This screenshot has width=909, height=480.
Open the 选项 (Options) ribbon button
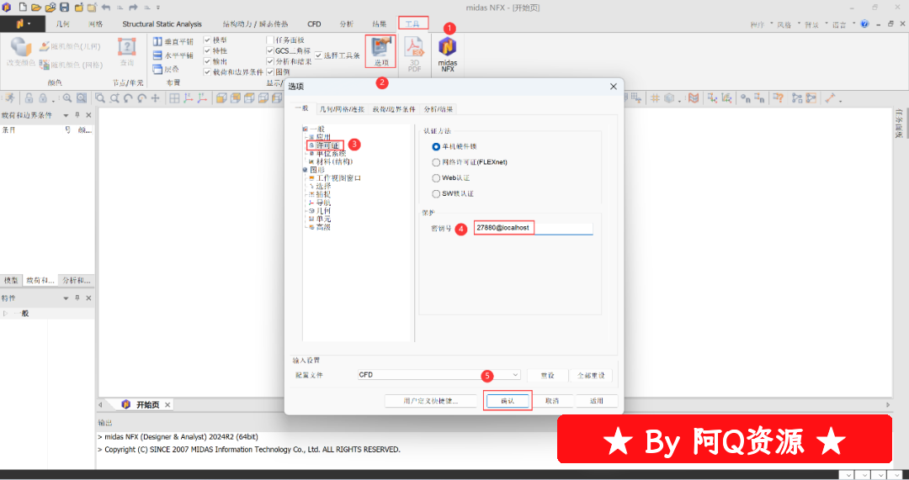tap(381, 51)
